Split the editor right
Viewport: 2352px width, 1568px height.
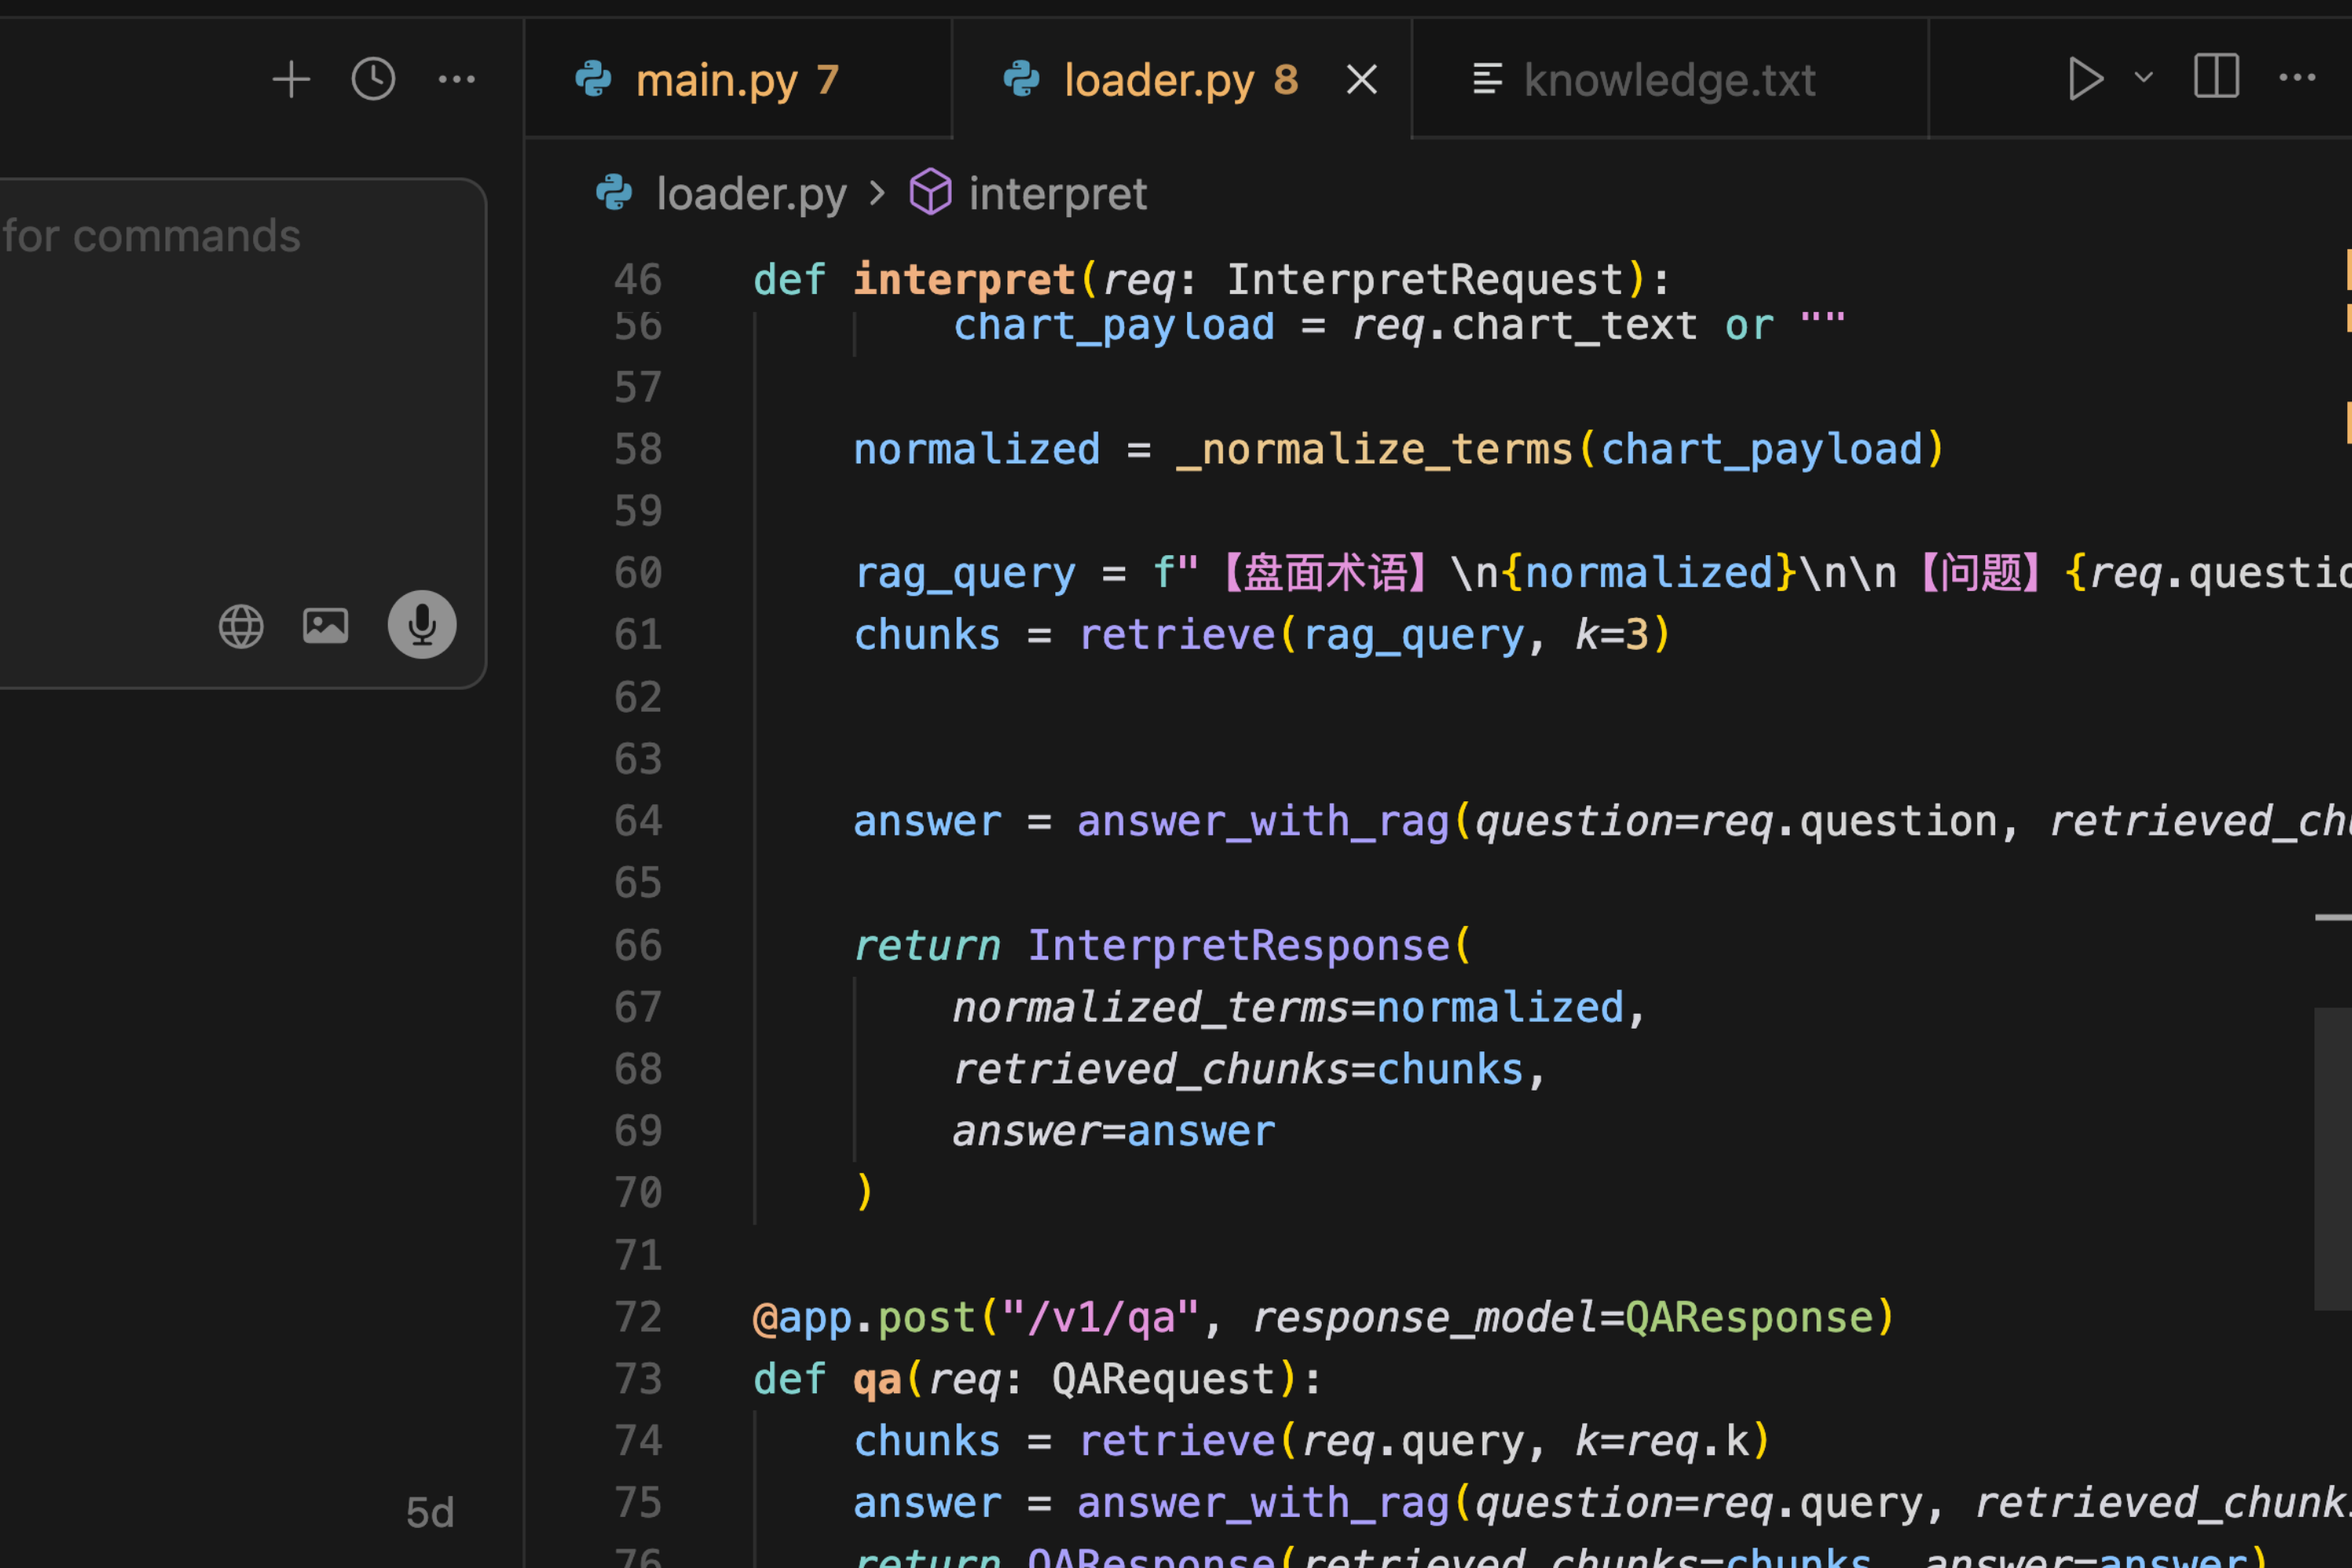[x=2216, y=77]
